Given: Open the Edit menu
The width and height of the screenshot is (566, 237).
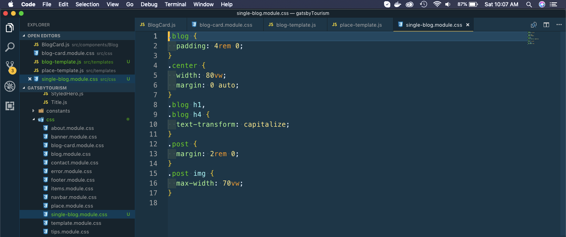Looking at the screenshot, I should click(63, 4).
